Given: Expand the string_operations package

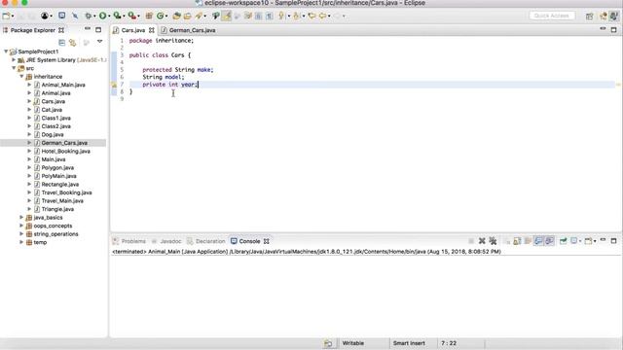Looking at the screenshot, I should pyautogui.click(x=21, y=234).
